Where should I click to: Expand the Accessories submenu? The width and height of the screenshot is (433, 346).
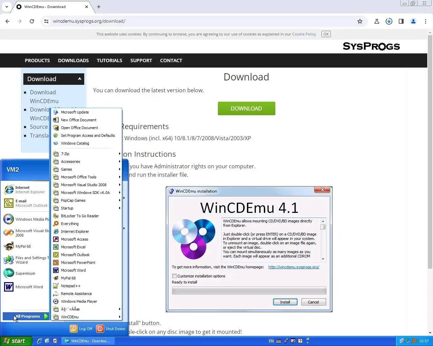tap(86, 162)
